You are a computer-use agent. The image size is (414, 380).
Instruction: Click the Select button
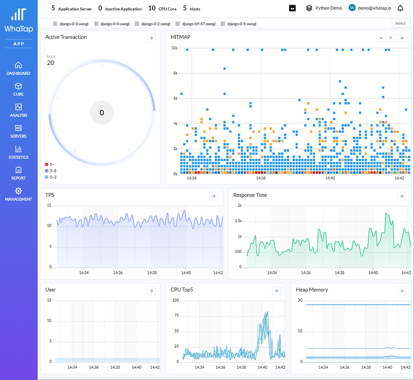[400, 23]
